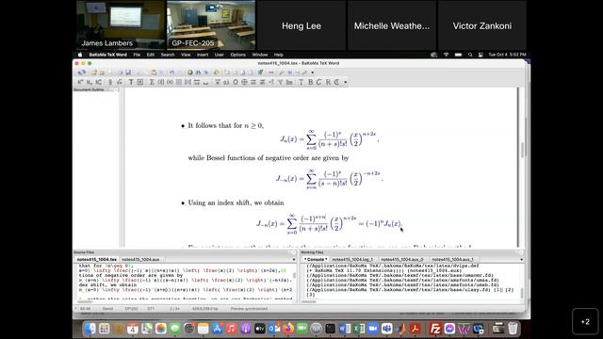The image size is (603, 339).
Task: Click the Sigma summation symbol icon
Action: click(152, 82)
